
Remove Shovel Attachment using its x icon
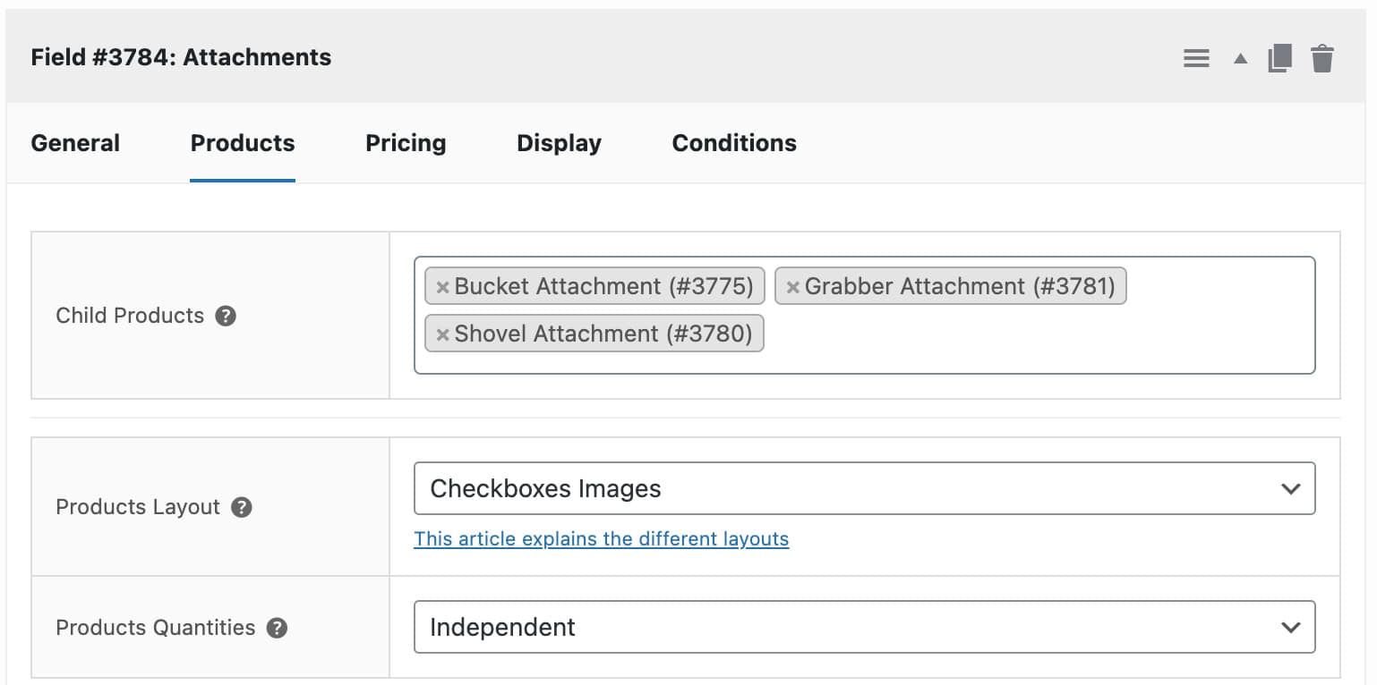pos(441,334)
